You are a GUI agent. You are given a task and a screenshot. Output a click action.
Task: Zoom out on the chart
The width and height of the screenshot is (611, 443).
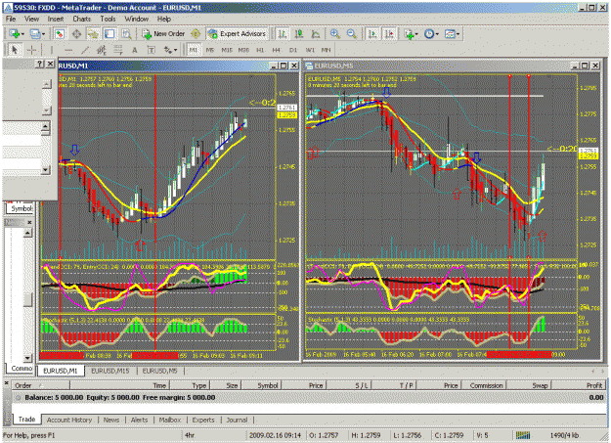pos(352,34)
